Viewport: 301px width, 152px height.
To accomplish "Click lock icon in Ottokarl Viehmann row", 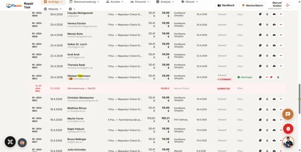I will [278, 77].
